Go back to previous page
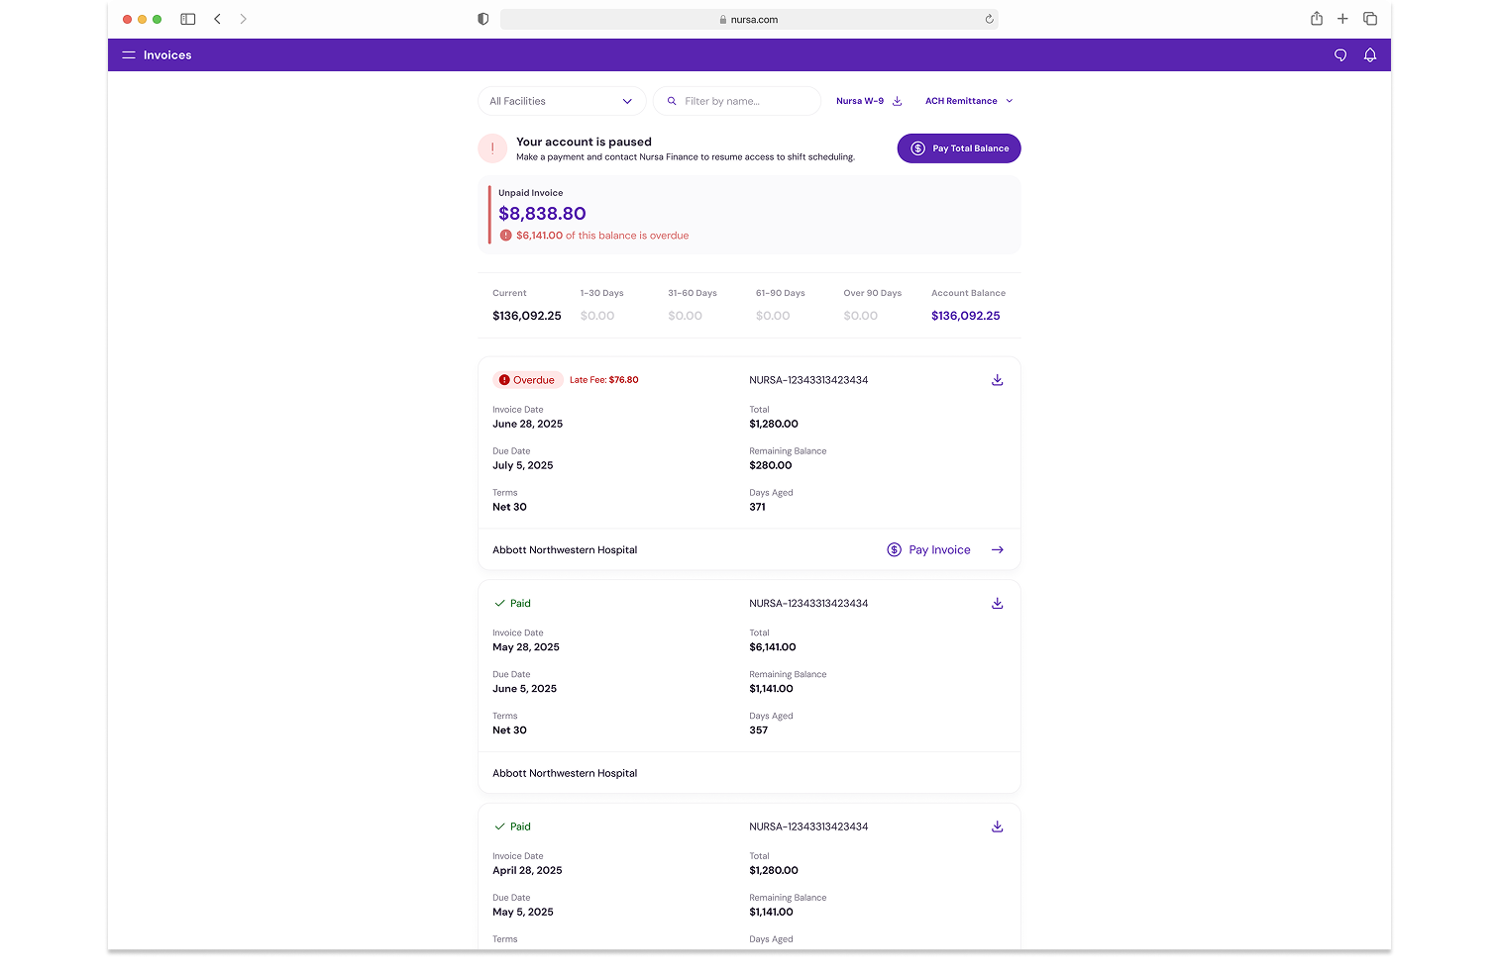Viewport: 1498px width, 972px height. [x=218, y=19]
